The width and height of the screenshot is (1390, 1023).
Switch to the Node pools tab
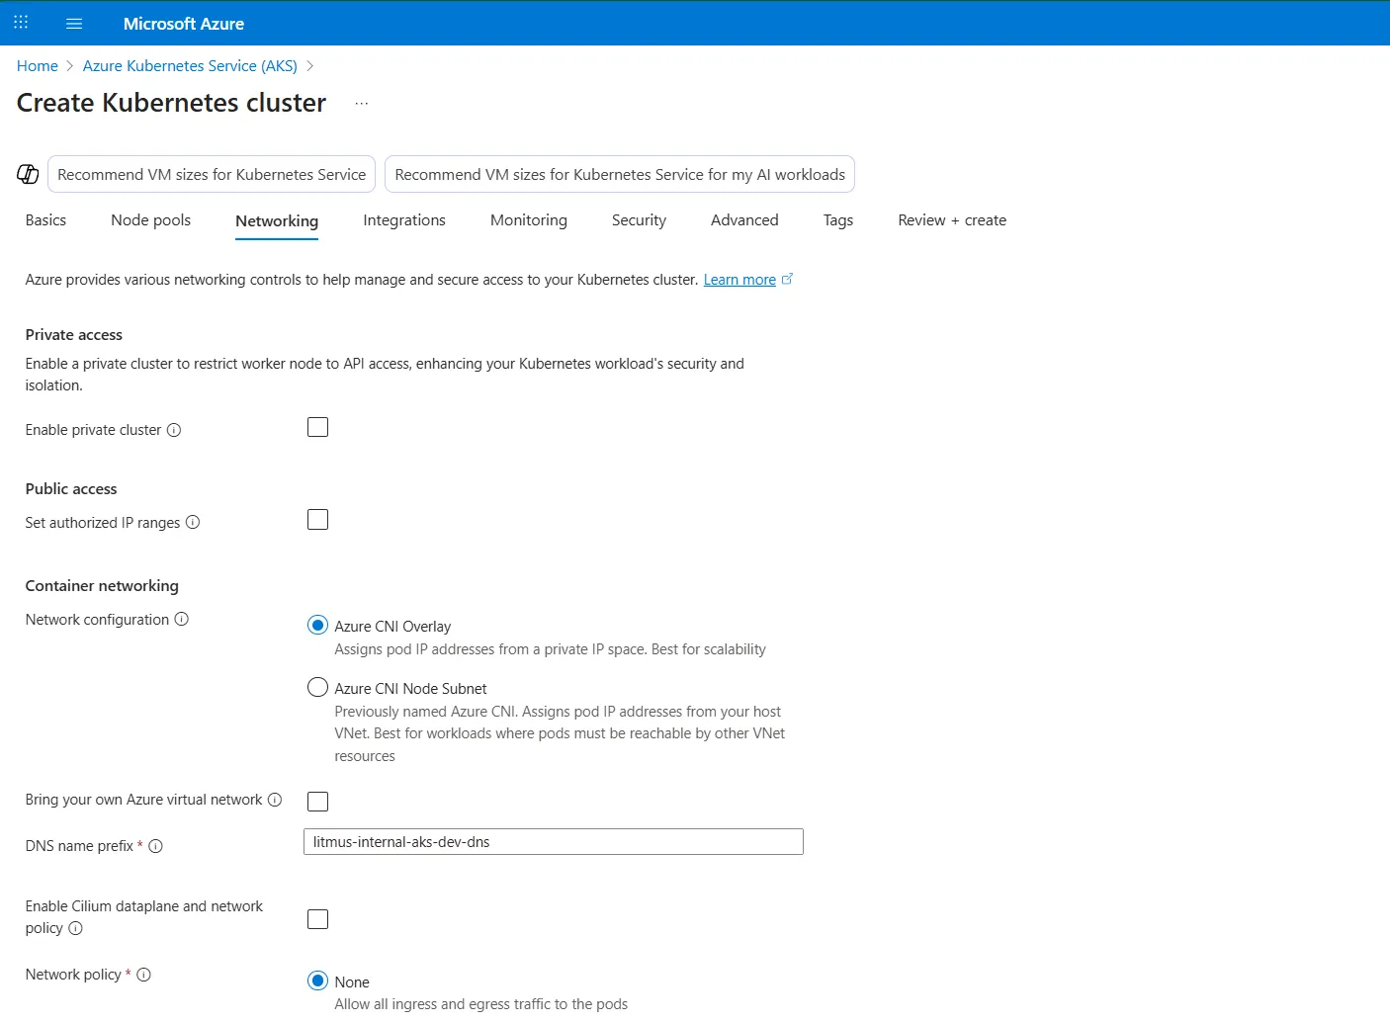click(x=150, y=220)
